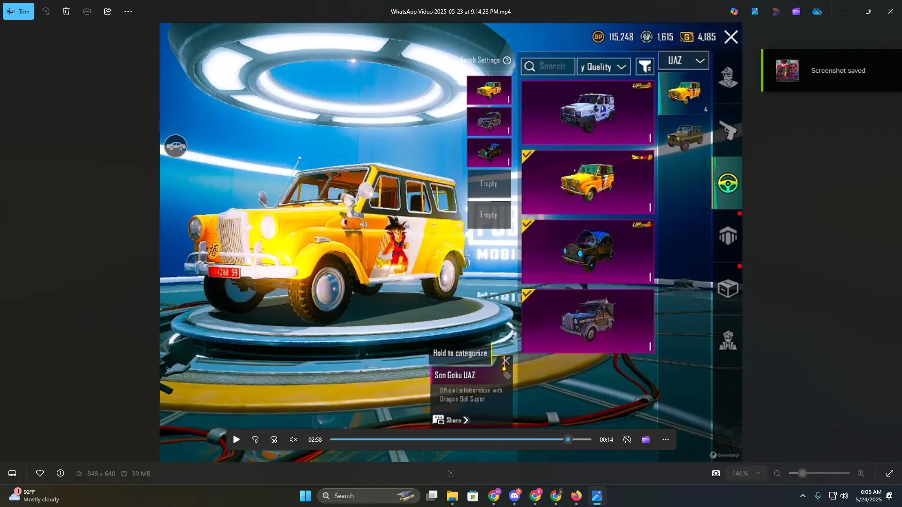The width and height of the screenshot is (902, 507).
Task: Delete the video using trash icon
Action: point(66,11)
